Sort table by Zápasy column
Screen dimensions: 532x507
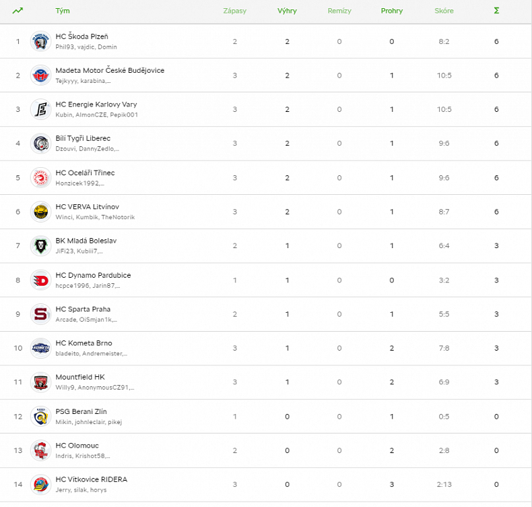coord(234,11)
